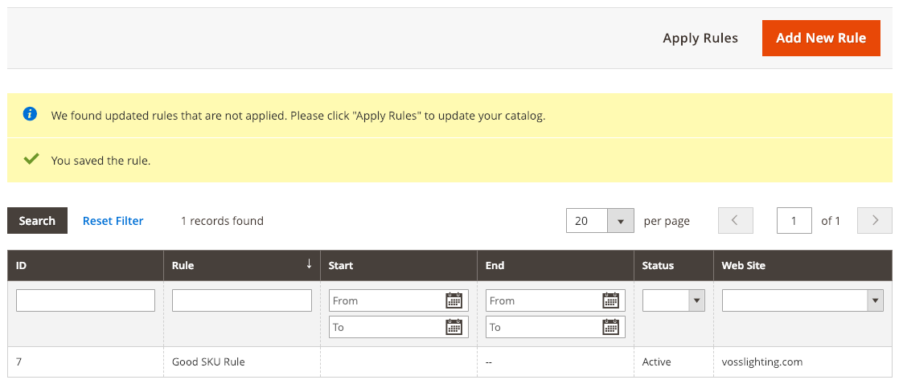Open the Start To date calendar icon

(x=454, y=327)
